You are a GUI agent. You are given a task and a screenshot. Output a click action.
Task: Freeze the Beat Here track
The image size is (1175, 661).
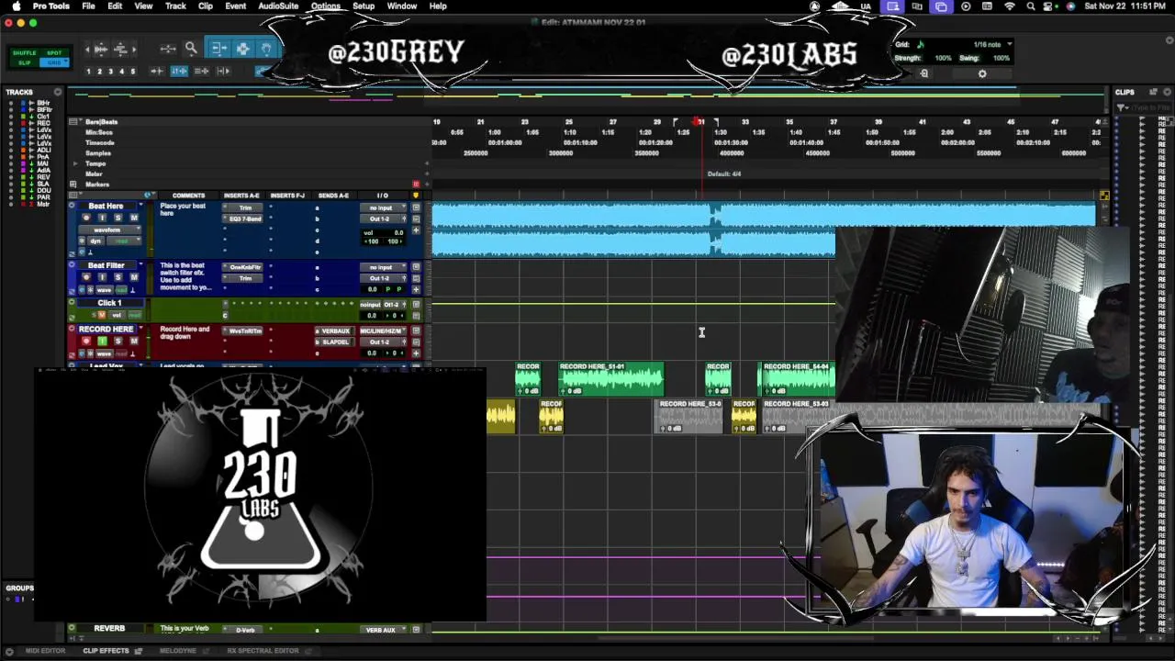click(83, 241)
